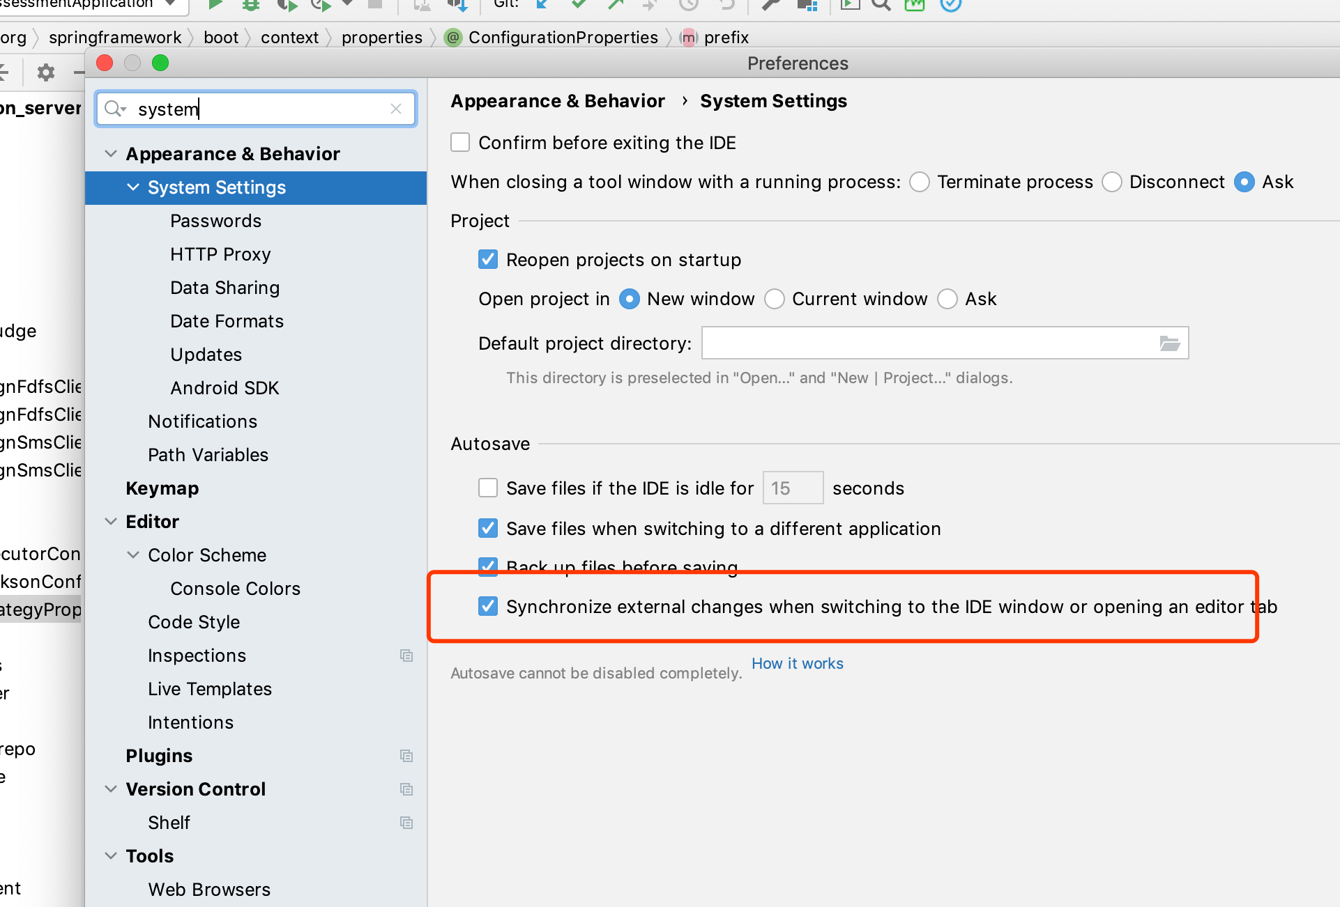Open the HTTP Proxy settings page
The height and width of the screenshot is (907, 1340).
[x=220, y=254]
